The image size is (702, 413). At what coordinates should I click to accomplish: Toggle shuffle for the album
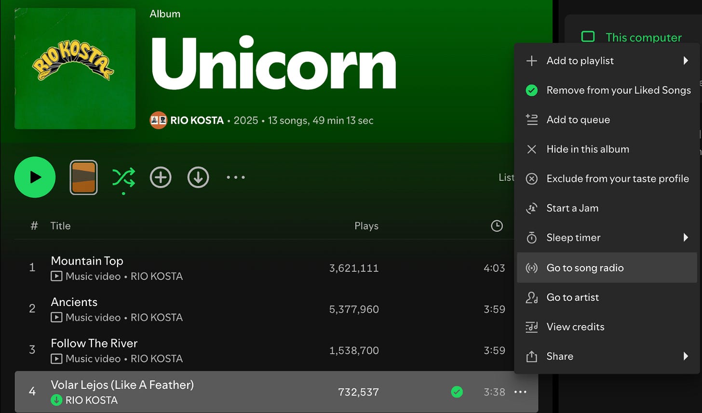(x=123, y=177)
